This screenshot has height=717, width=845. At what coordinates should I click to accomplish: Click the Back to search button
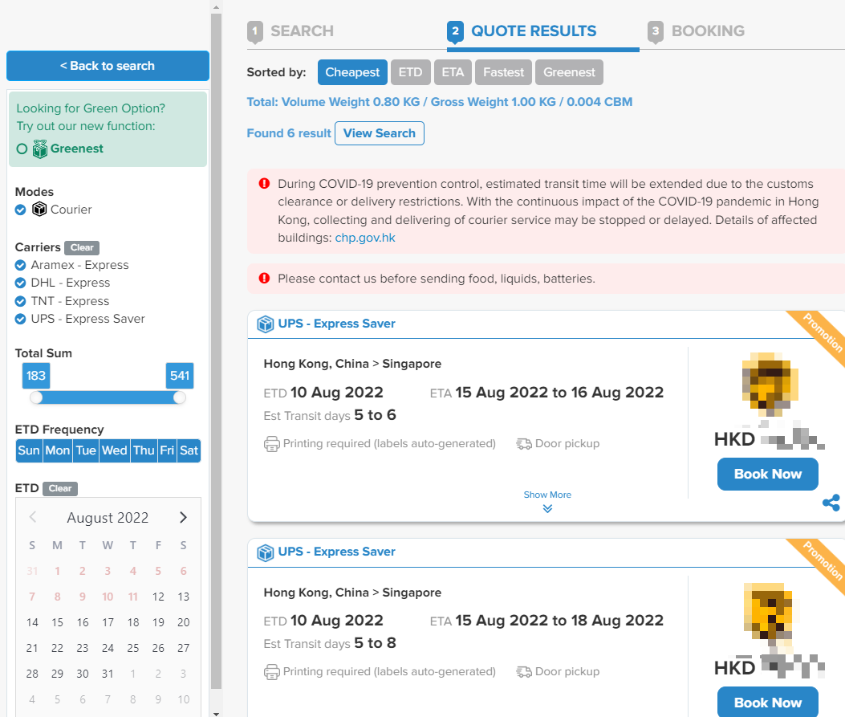click(108, 66)
